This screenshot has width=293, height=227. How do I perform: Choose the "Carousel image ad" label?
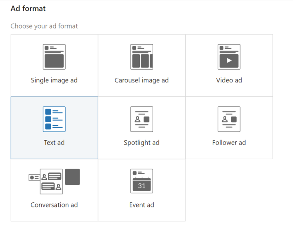[x=141, y=80]
